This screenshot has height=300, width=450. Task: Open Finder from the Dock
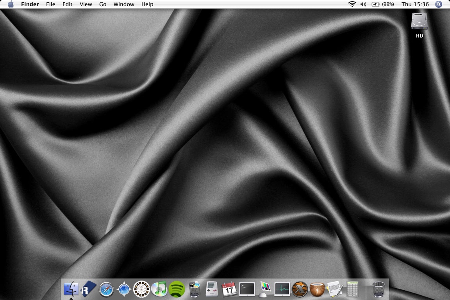(71, 289)
